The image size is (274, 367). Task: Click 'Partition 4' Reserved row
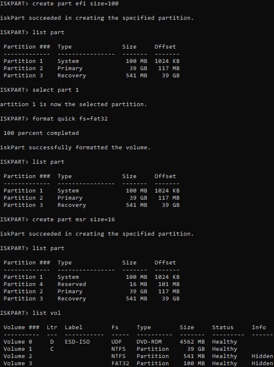click(x=92, y=284)
